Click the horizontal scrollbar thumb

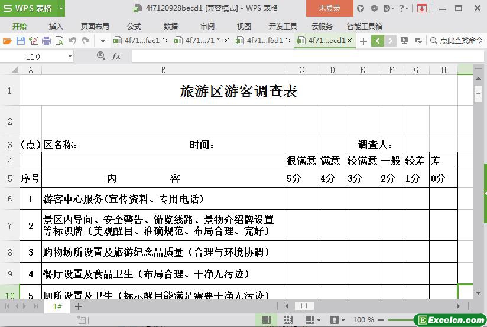pos(304,306)
